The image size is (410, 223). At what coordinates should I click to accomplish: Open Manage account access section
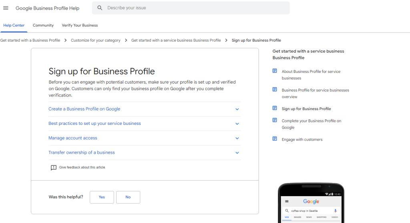click(73, 138)
